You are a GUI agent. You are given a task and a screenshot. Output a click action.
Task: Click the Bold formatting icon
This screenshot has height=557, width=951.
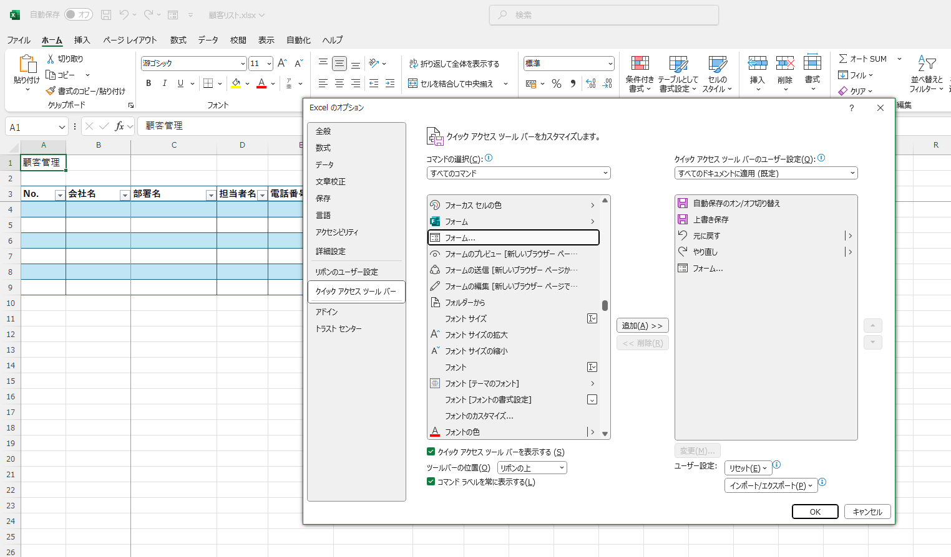(149, 83)
